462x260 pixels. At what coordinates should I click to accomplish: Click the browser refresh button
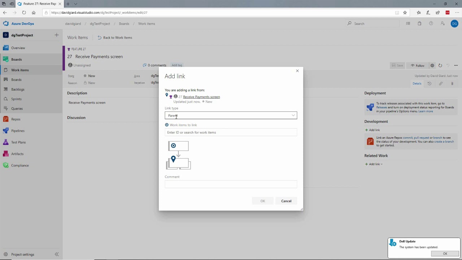point(24,13)
